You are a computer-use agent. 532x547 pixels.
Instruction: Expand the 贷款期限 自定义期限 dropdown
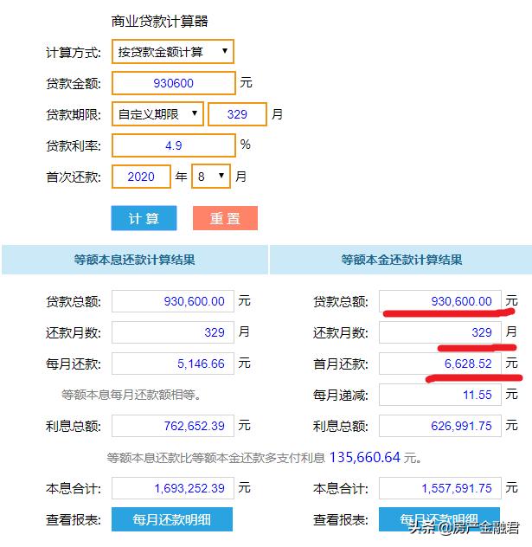157,113
